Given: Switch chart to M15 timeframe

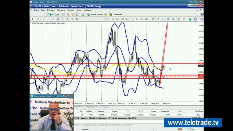Looking at the screenshot, I should click(118, 19).
